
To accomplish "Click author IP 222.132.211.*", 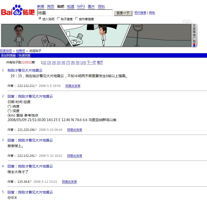I will point(27,86).
